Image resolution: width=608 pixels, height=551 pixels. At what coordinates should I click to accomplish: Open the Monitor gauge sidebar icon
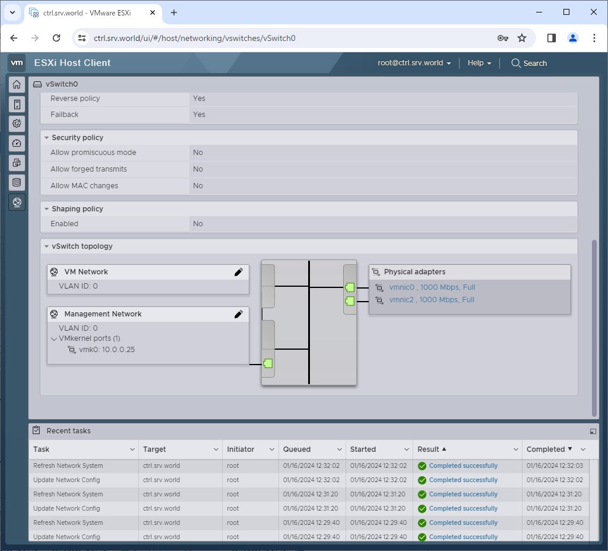point(17,144)
